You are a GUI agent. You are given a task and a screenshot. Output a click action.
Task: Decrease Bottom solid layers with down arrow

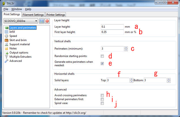(x=169, y=82)
